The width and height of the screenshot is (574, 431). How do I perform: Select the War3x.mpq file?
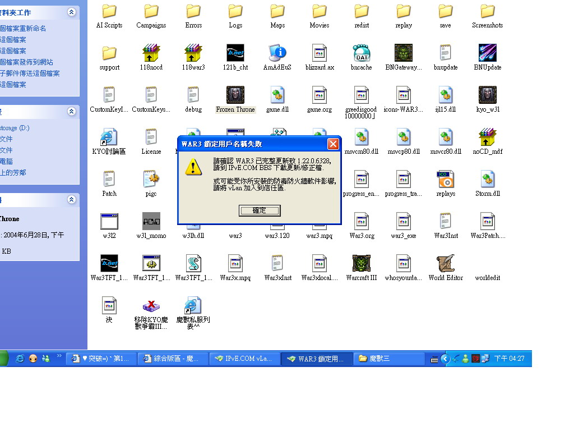tap(235, 263)
